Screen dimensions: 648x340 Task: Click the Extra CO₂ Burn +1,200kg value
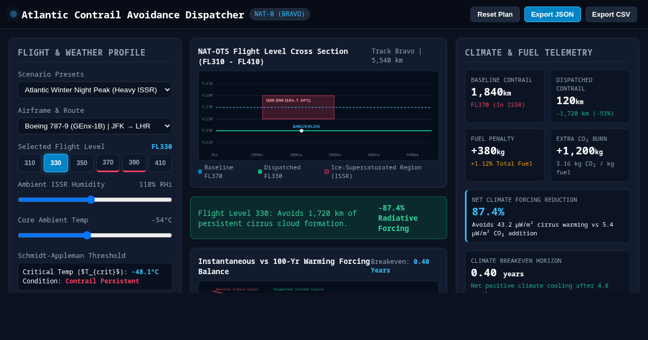coord(579,151)
